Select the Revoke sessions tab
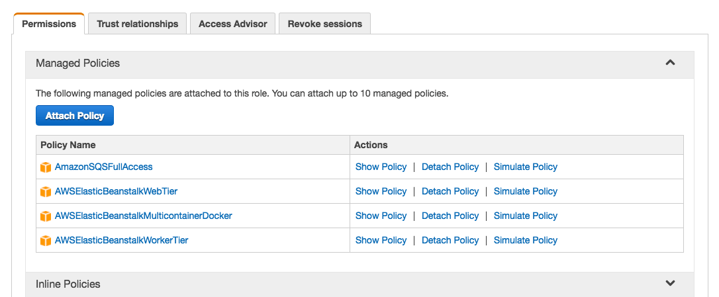 pos(324,24)
